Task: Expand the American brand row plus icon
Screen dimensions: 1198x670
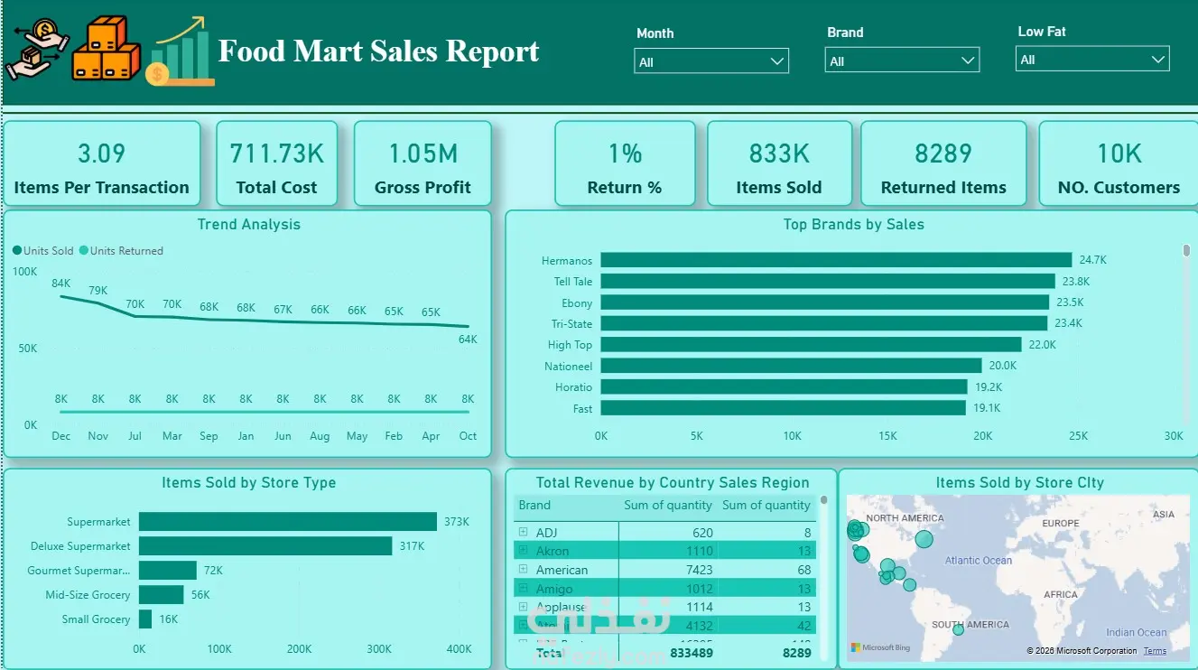Action: click(x=523, y=570)
